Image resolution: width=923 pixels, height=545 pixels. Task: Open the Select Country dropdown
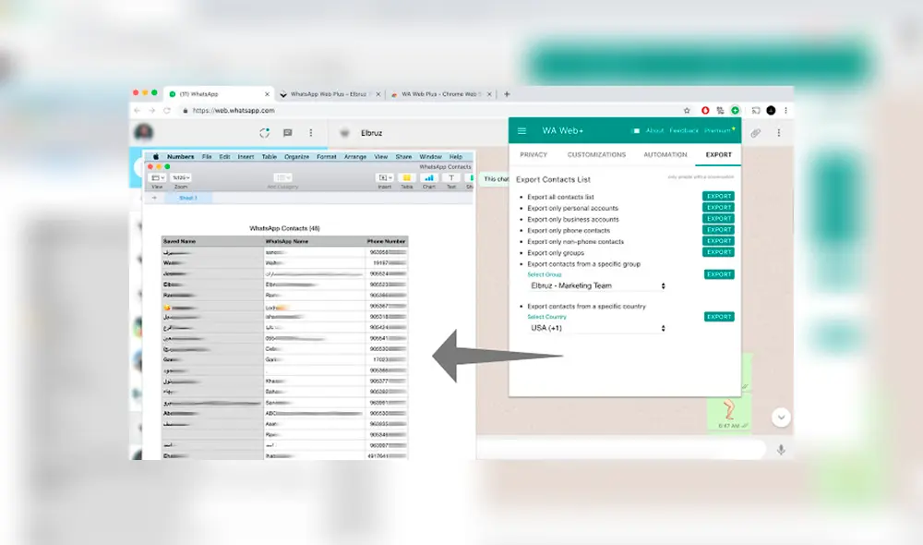point(597,328)
